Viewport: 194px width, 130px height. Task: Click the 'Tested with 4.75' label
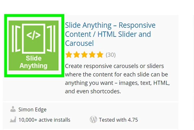118,120
